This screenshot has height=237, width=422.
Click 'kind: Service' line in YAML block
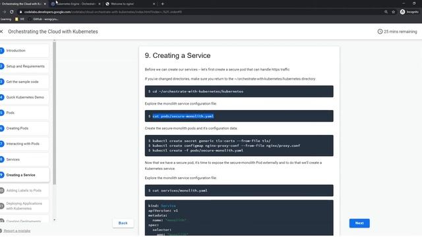pos(162,206)
